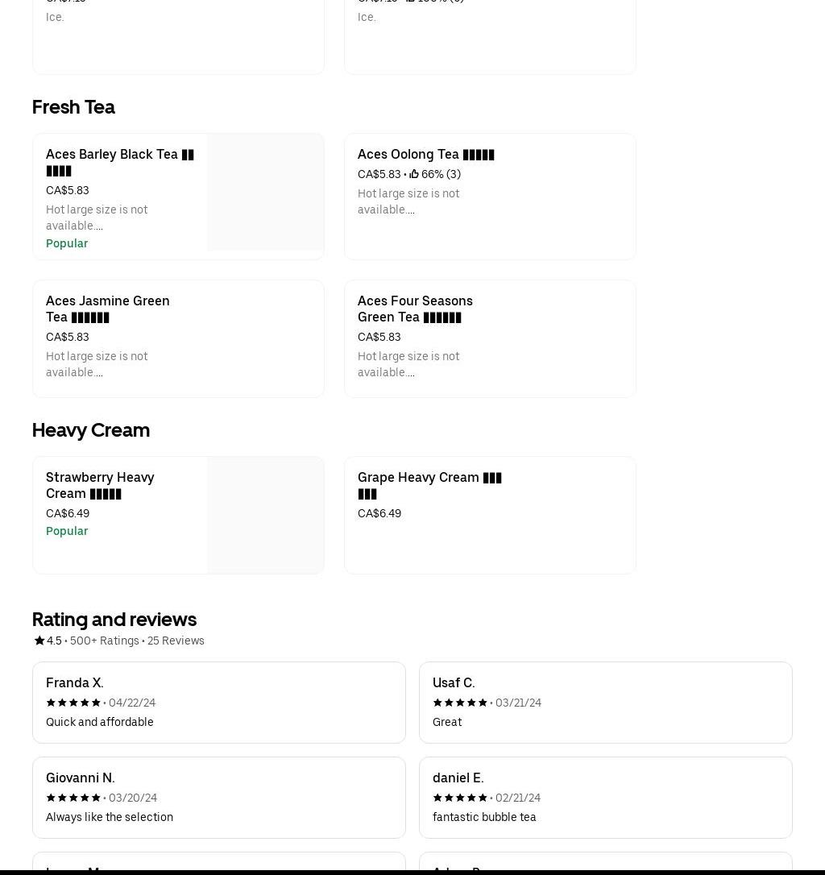This screenshot has height=875, width=825.
Task: Click Giovanni N.'s five-star rating
Action: [x=73, y=798]
